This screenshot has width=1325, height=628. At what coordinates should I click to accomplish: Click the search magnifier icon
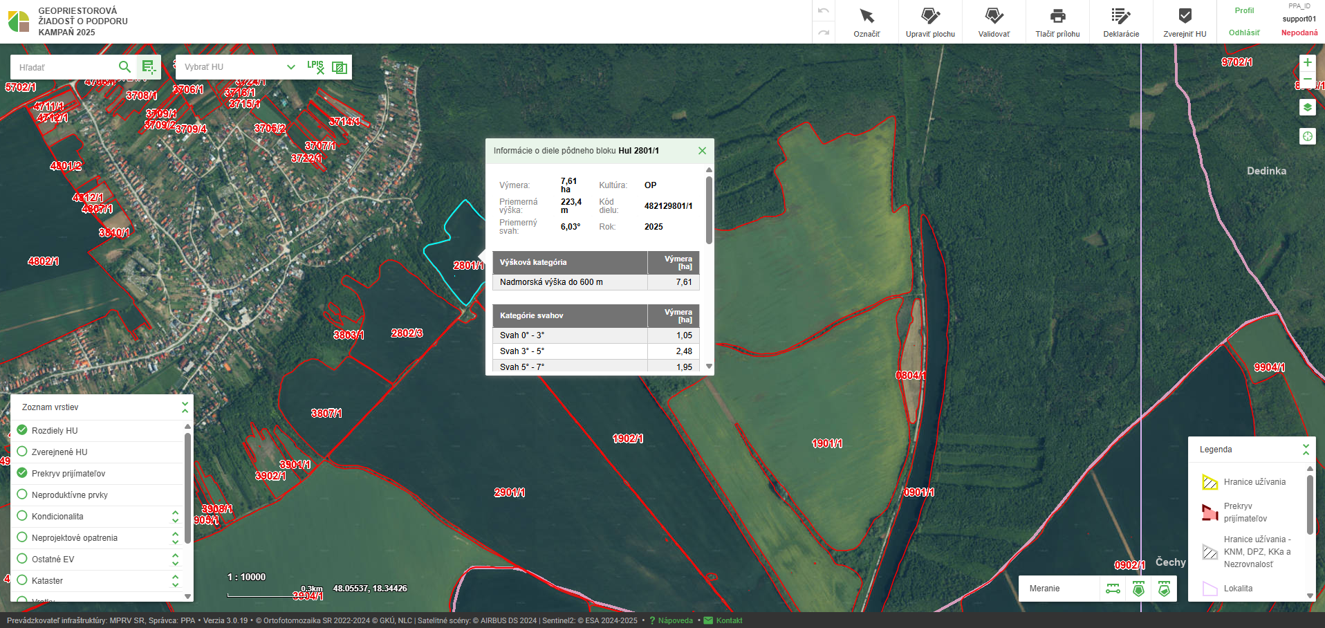coord(124,67)
